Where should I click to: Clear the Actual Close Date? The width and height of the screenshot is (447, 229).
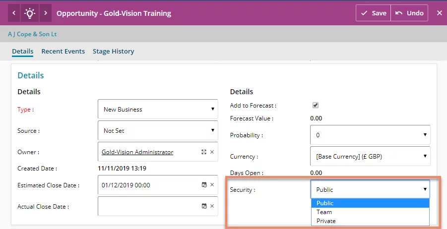[x=212, y=206]
